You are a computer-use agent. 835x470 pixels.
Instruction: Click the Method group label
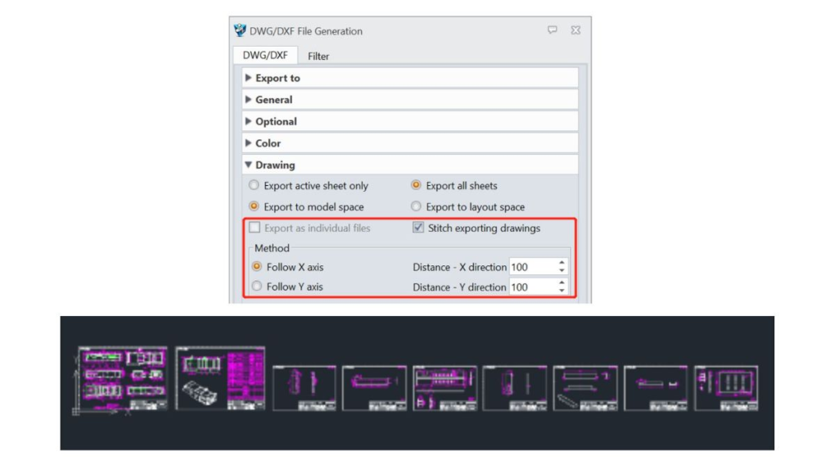click(x=272, y=248)
